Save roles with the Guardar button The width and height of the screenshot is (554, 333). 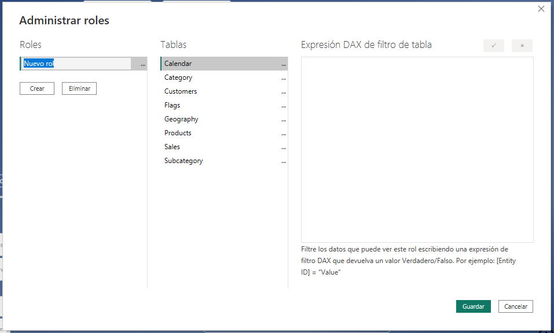tap(473, 306)
